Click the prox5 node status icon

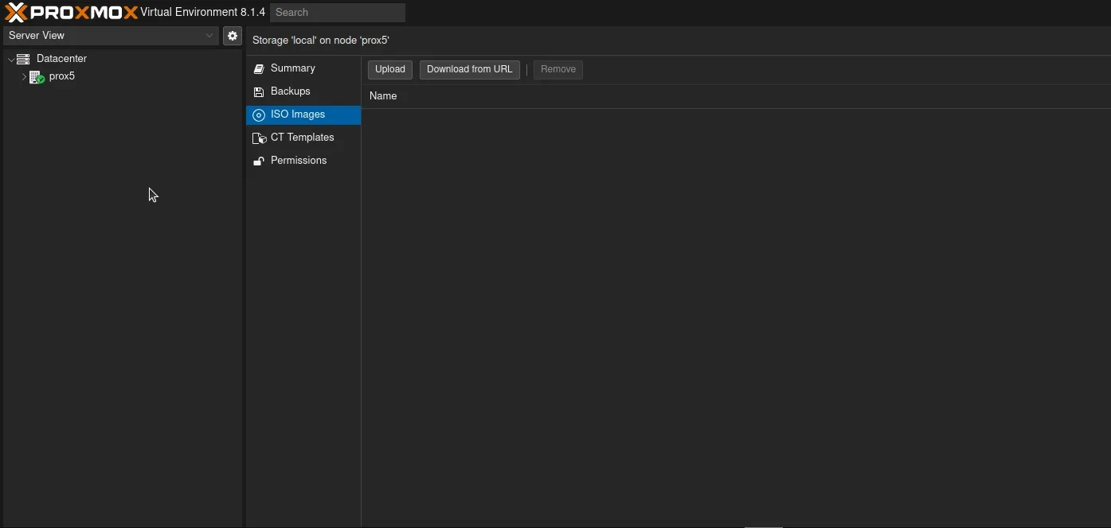37,76
